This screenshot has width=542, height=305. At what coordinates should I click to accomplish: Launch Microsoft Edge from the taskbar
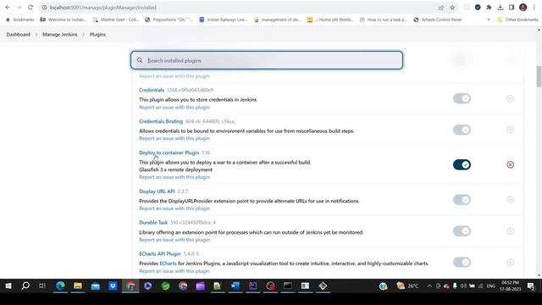pyautogui.click(x=60, y=286)
